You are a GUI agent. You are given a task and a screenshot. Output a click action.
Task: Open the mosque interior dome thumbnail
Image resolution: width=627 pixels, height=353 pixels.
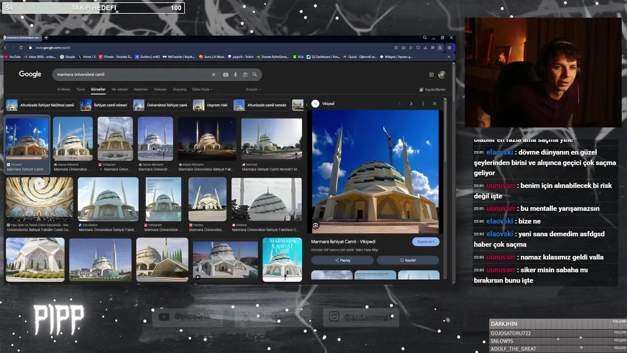click(39, 199)
